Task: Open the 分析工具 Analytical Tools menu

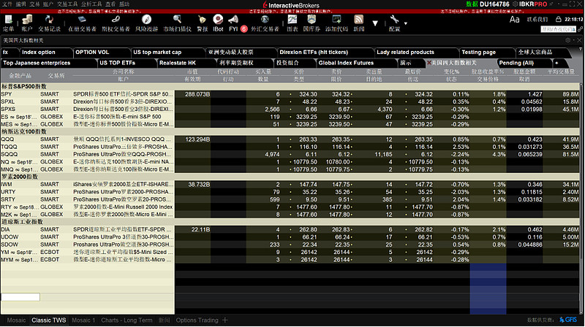Action: click(91, 4)
